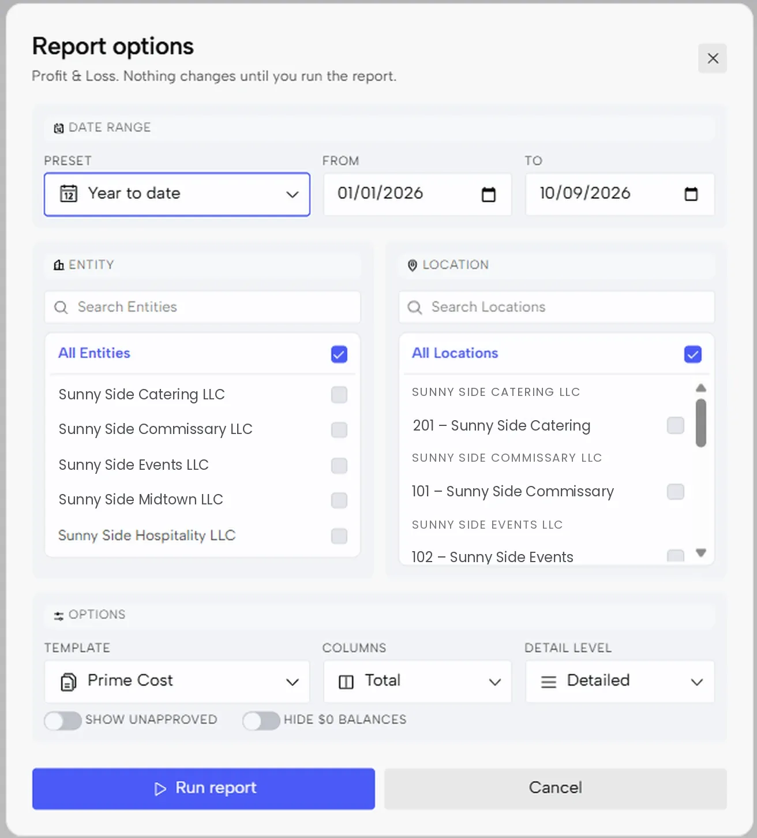Click the lines icon beside Detailed
The height and width of the screenshot is (838, 757).
click(x=549, y=682)
